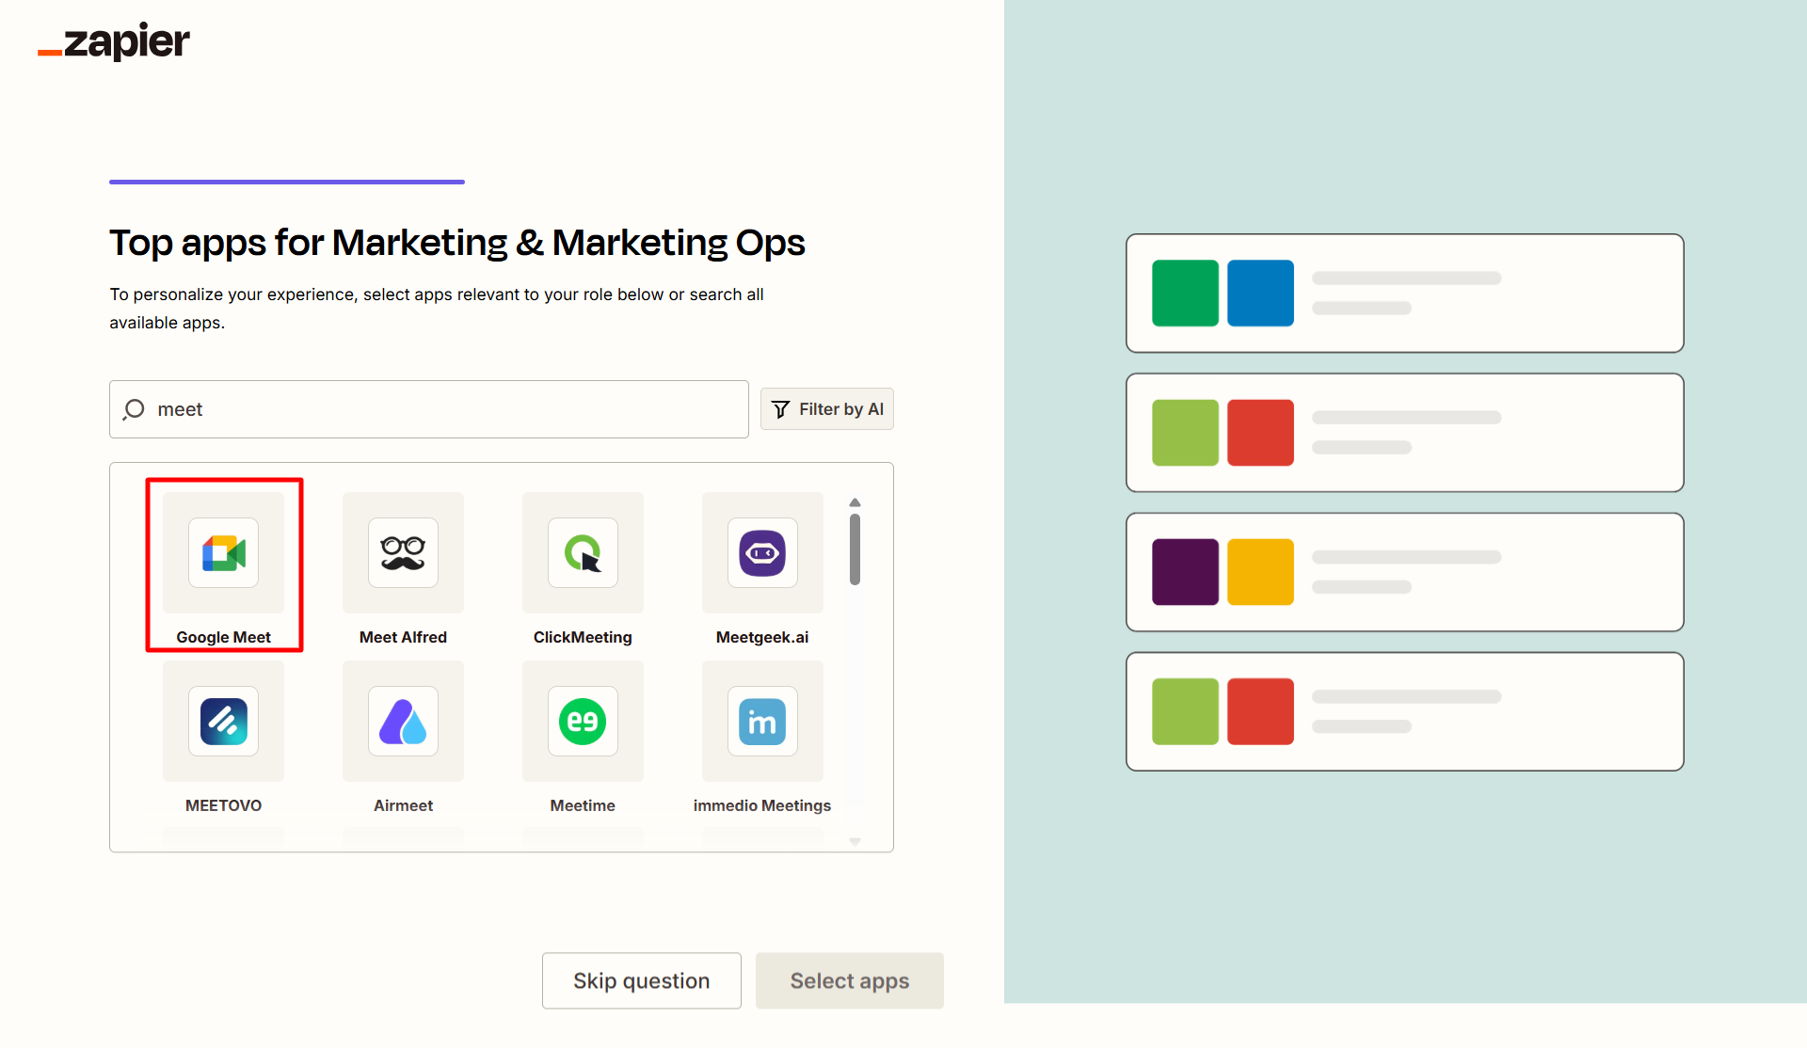Image resolution: width=1807 pixels, height=1050 pixels.
Task: Pick the Meetime app icon
Action: coord(583,722)
